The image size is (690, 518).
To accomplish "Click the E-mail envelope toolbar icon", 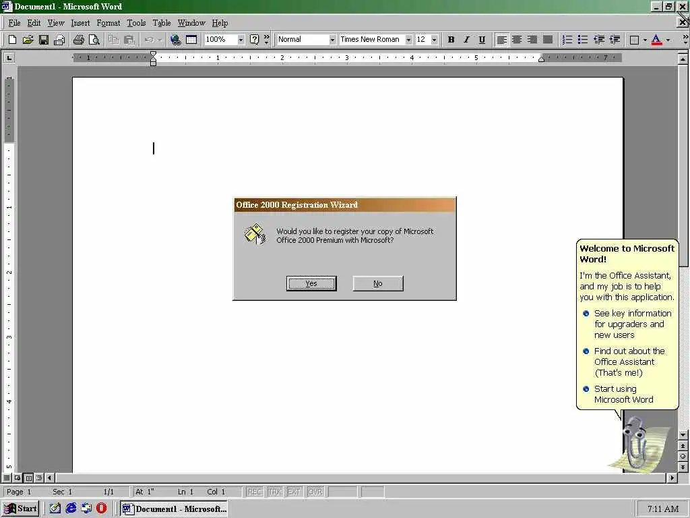I will (59, 40).
